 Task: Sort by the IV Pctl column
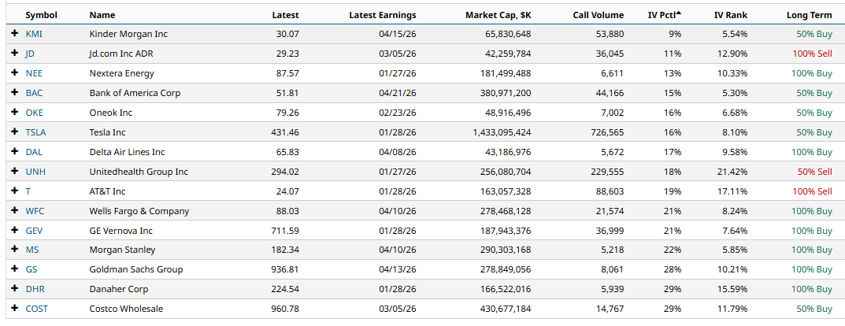(663, 15)
